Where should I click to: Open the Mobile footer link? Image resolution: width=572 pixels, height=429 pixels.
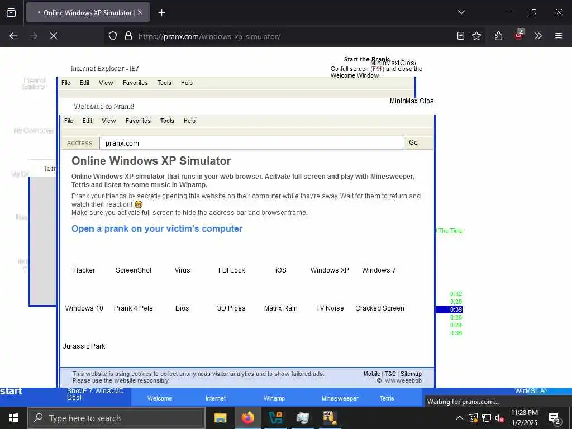point(371,374)
